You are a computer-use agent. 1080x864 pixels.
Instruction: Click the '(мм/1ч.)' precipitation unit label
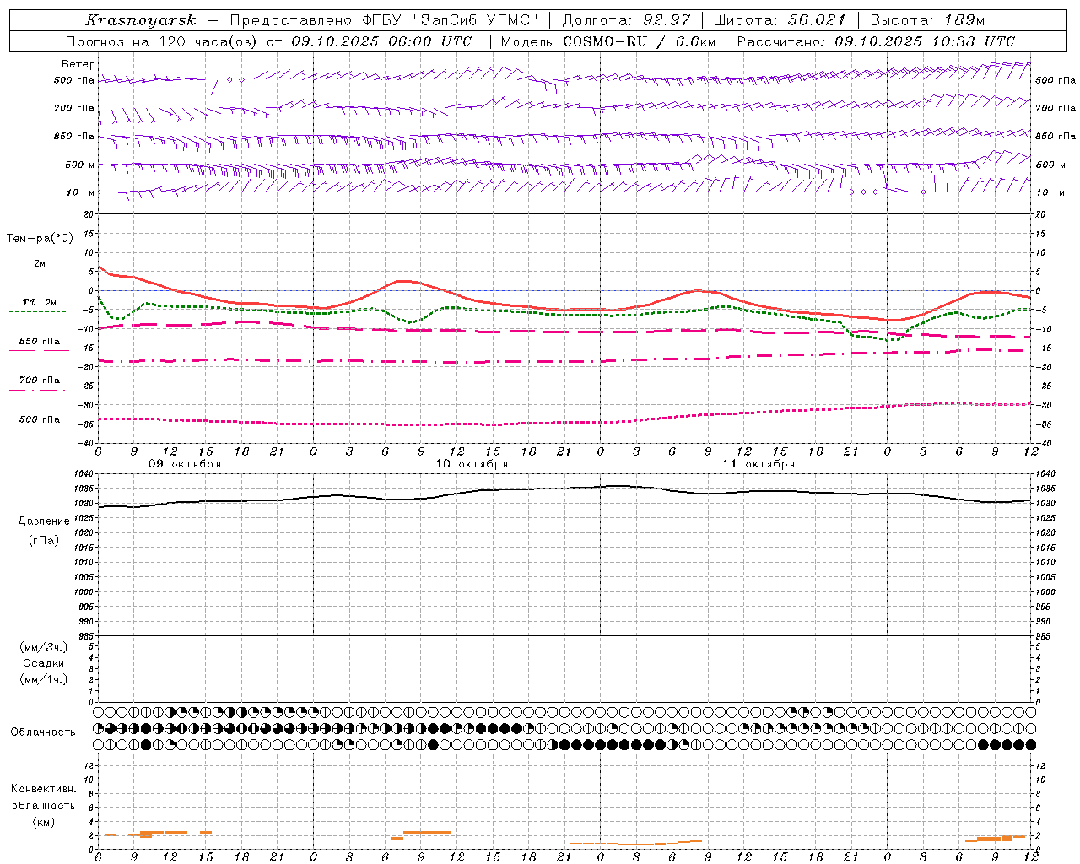click(x=44, y=679)
